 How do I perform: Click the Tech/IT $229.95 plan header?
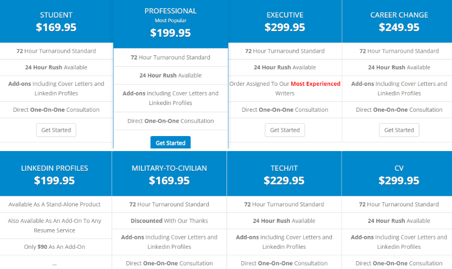point(284,174)
